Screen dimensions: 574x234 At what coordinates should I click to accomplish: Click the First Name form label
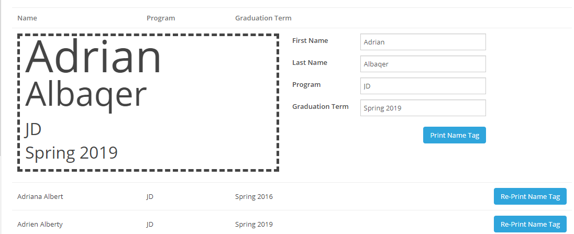[310, 41]
